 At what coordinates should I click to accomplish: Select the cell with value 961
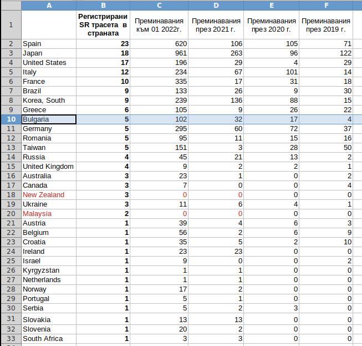(x=160, y=53)
